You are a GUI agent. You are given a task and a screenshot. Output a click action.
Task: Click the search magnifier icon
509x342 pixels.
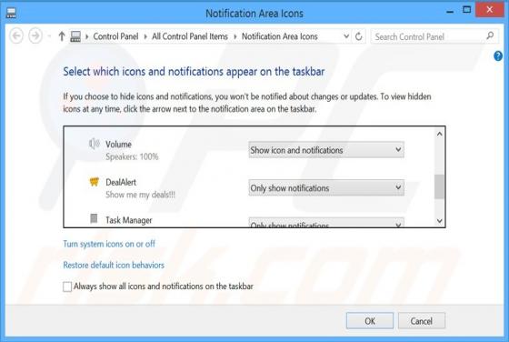tap(490, 35)
